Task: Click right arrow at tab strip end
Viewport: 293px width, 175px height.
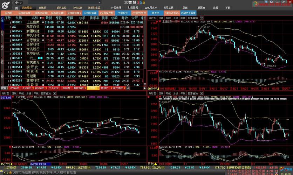Action: [x=145, y=88]
